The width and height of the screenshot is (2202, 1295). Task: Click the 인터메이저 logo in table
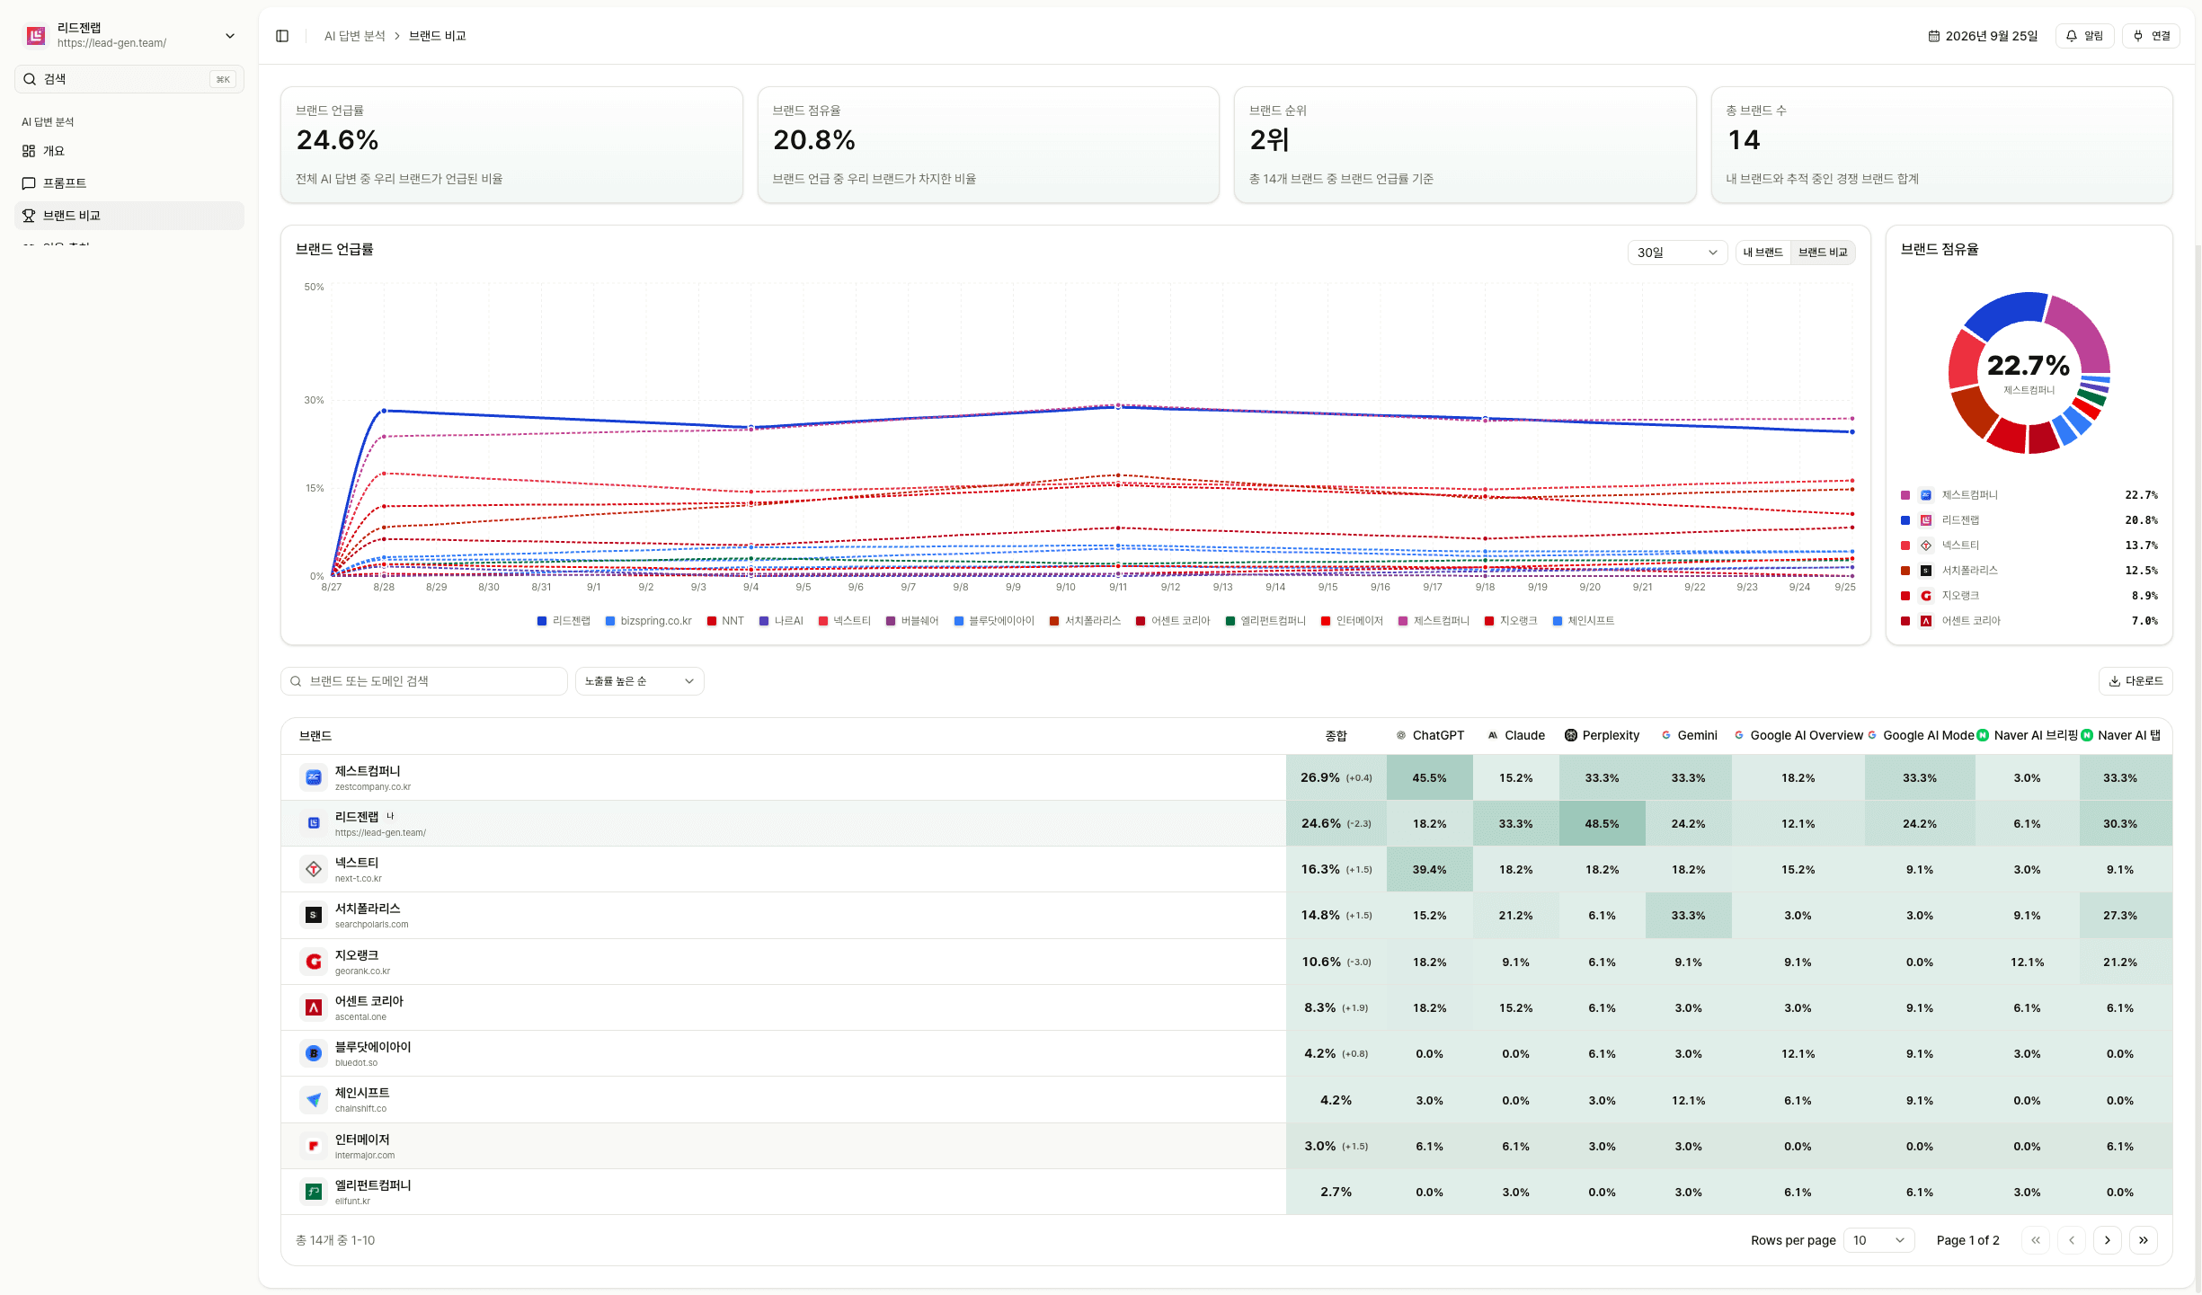pyautogui.click(x=314, y=1146)
